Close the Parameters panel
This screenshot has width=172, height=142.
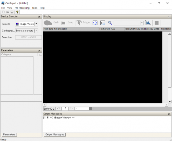(x=39, y=51)
